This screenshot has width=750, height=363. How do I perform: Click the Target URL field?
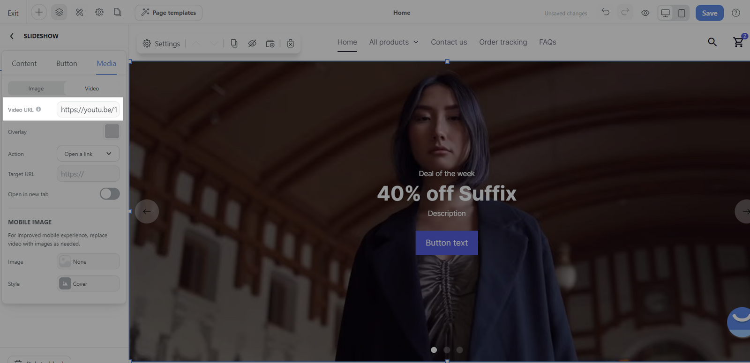(88, 174)
